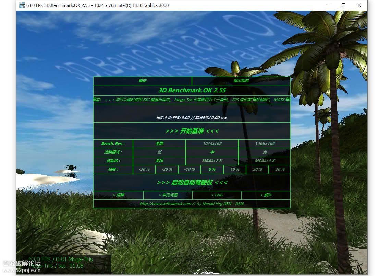Image resolution: width=379 pixels, height=276 pixels.
Task: Click the 确定 (OK) button
Action: (143, 81)
